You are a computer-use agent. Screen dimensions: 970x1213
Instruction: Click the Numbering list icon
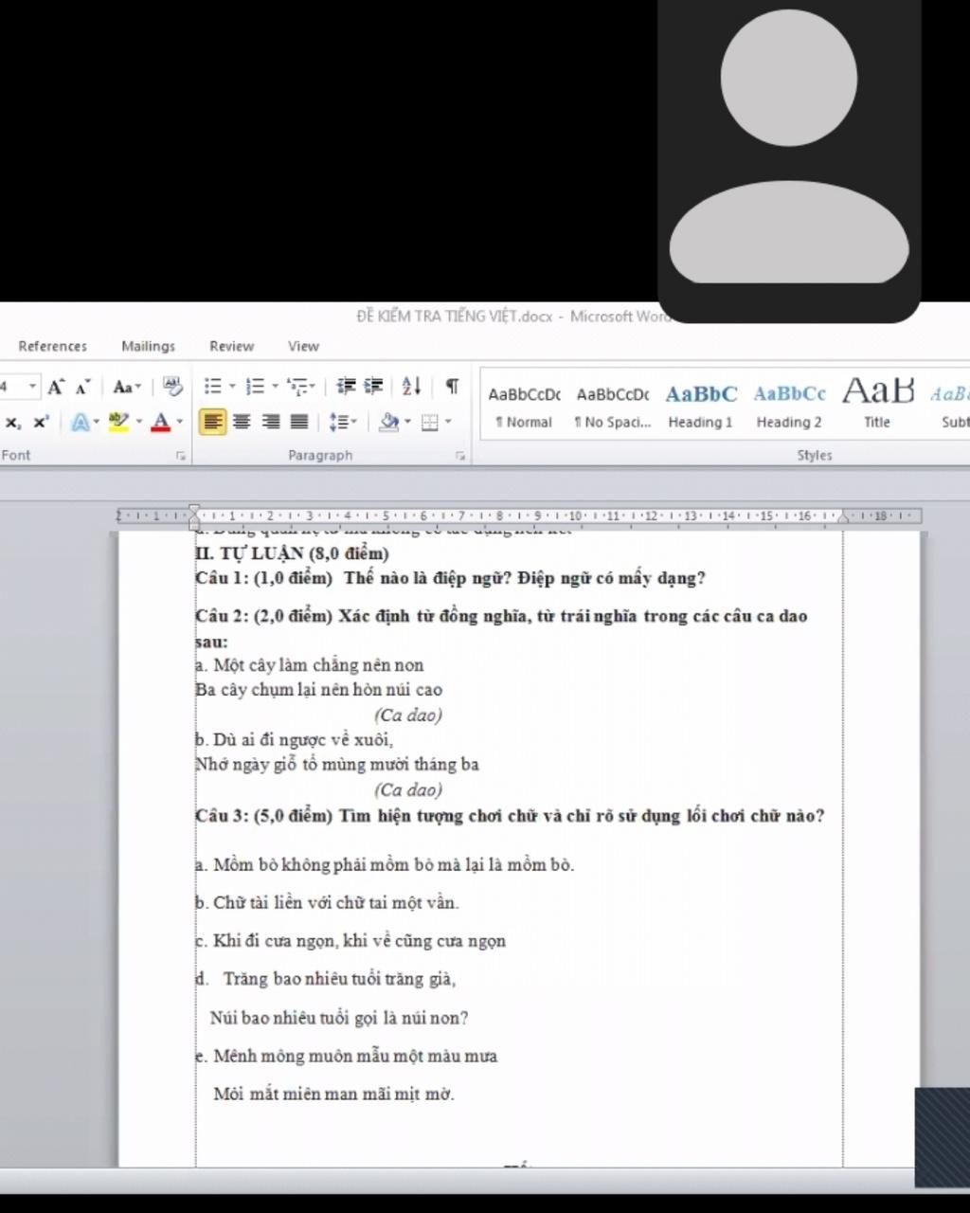pyautogui.click(x=255, y=387)
